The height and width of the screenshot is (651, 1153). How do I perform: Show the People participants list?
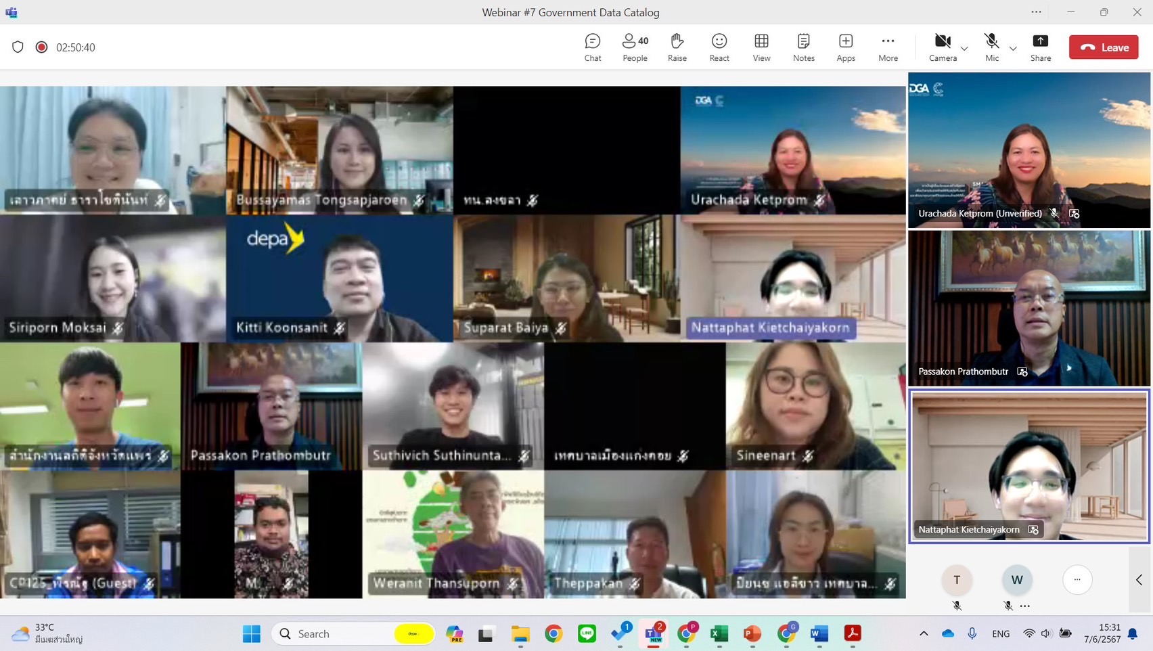(x=635, y=47)
